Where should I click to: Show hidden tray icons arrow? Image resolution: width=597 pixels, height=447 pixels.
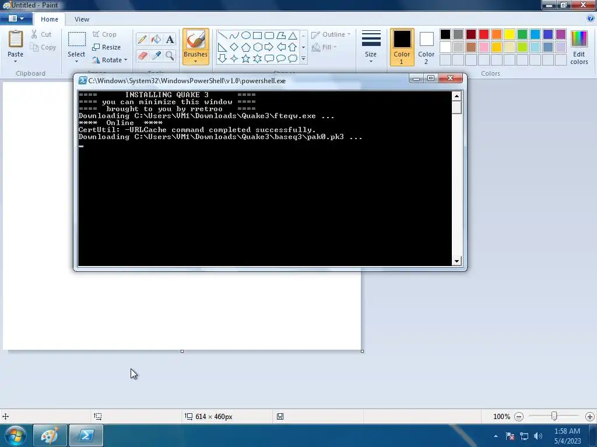point(496,436)
